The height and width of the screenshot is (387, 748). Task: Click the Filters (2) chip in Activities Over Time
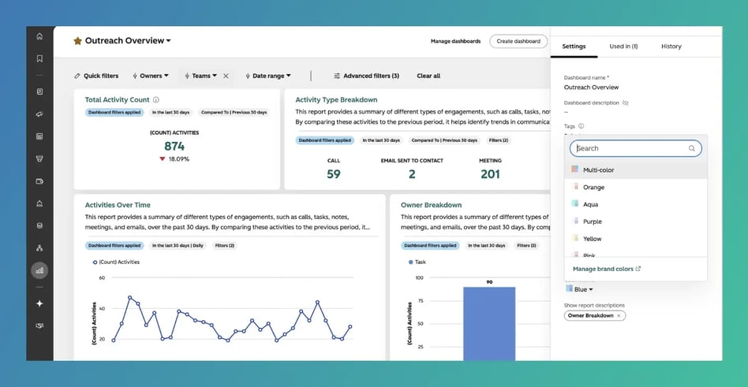tap(224, 245)
